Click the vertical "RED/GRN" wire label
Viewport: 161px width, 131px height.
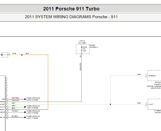(80, 66)
